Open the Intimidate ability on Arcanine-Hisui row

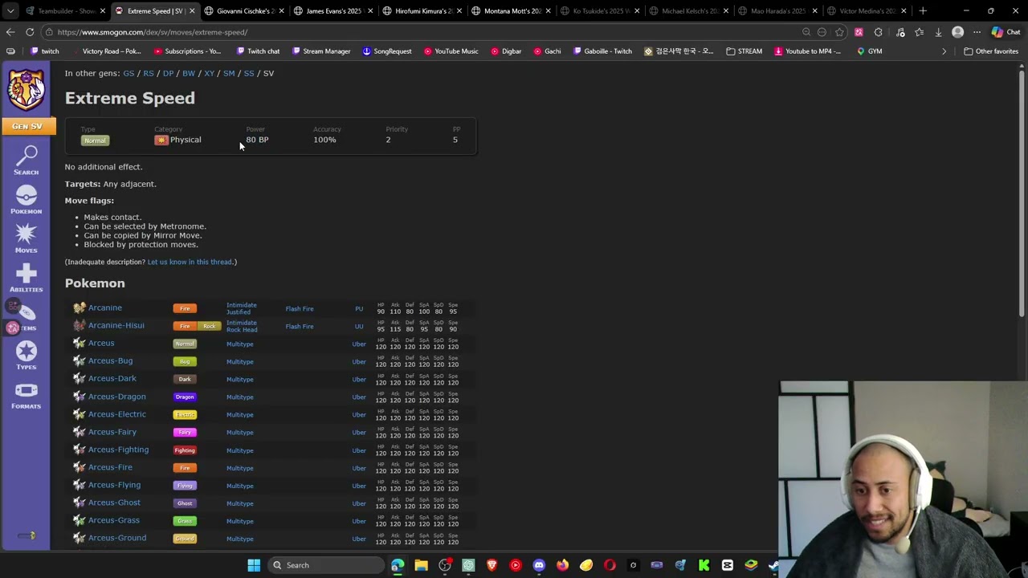pos(242,323)
